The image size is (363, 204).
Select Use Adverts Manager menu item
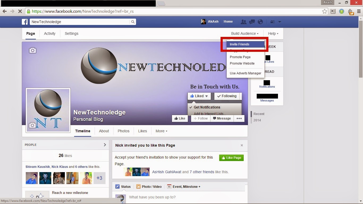(x=246, y=73)
